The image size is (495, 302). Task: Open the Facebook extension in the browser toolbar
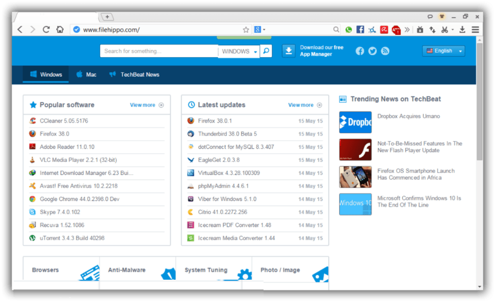point(360,30)
